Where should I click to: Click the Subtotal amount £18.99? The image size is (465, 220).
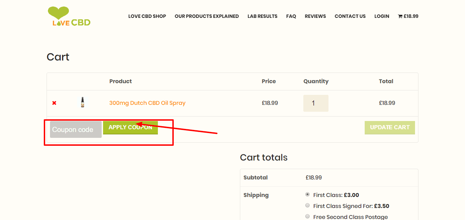coord(314,178)
